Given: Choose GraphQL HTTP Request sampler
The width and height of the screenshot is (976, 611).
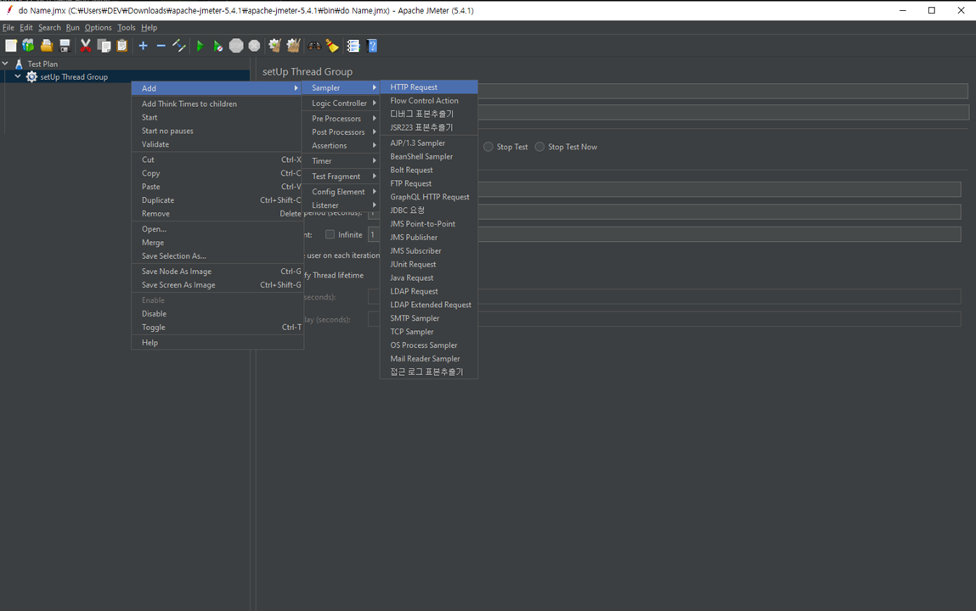Looking at the screenshot, I should click(x=429, y=197).
